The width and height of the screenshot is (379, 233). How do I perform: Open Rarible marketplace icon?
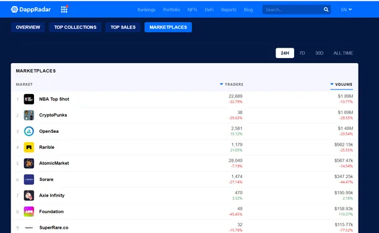point(28,147)
